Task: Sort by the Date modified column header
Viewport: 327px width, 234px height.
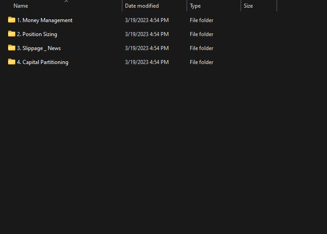Action: pyautogui.click(x=142, y=6)
